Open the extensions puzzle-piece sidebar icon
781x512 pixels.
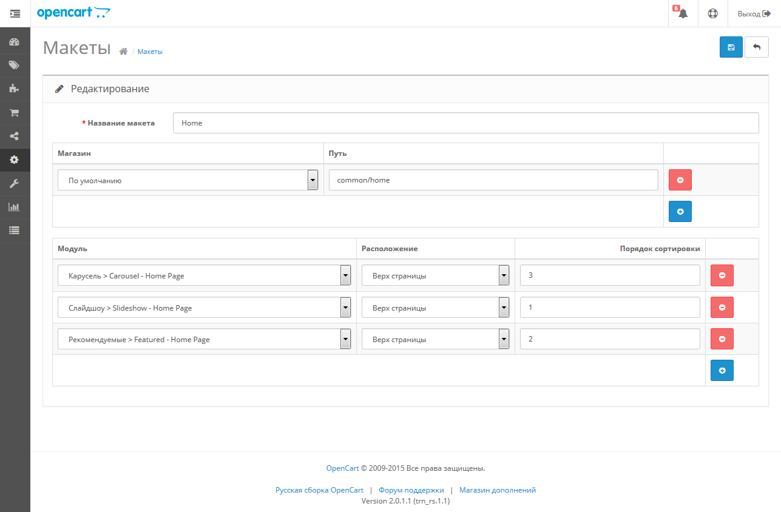coord(15,89)
